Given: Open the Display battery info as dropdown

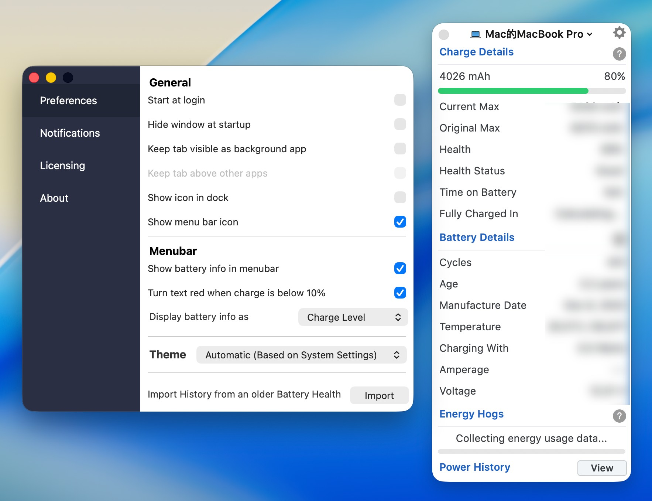Looking at the screenshot, I should [353, 317].
